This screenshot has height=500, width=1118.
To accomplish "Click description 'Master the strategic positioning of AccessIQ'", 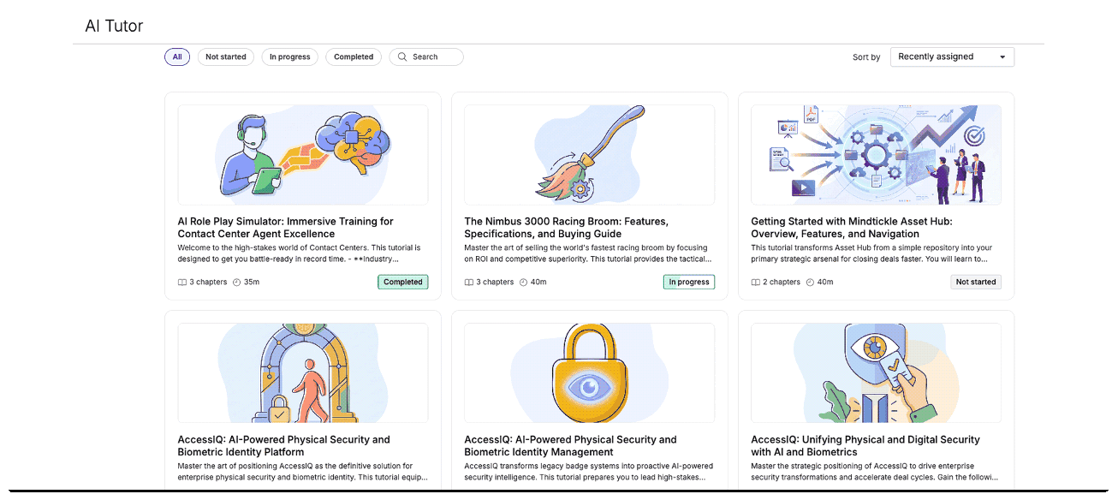I will 874,472.
